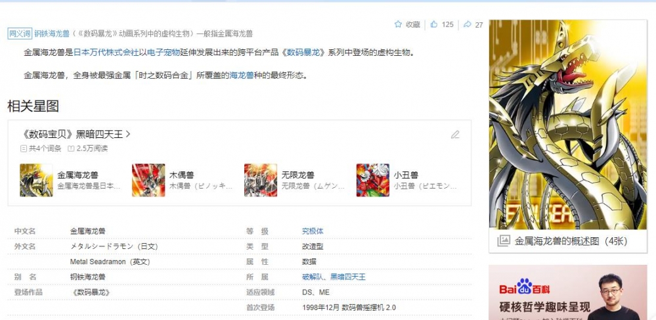This screenshot has width=656, height=320.
Task: Click the share arrow icon
Action: (468, 24)
